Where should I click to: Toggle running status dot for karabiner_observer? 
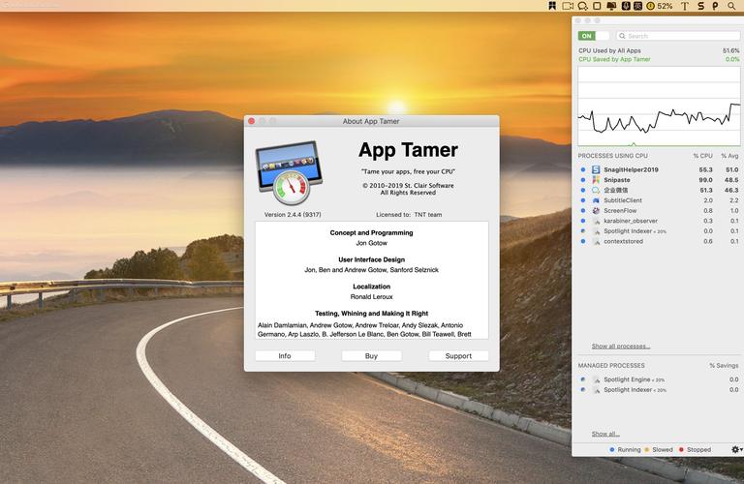[582, 221]
